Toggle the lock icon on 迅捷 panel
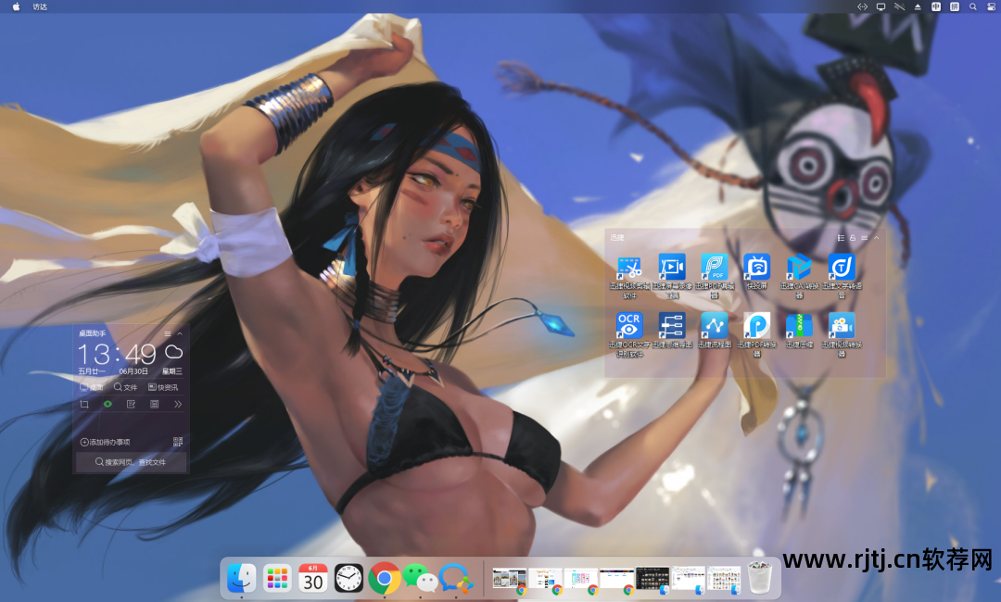 [x=852, y=238]
